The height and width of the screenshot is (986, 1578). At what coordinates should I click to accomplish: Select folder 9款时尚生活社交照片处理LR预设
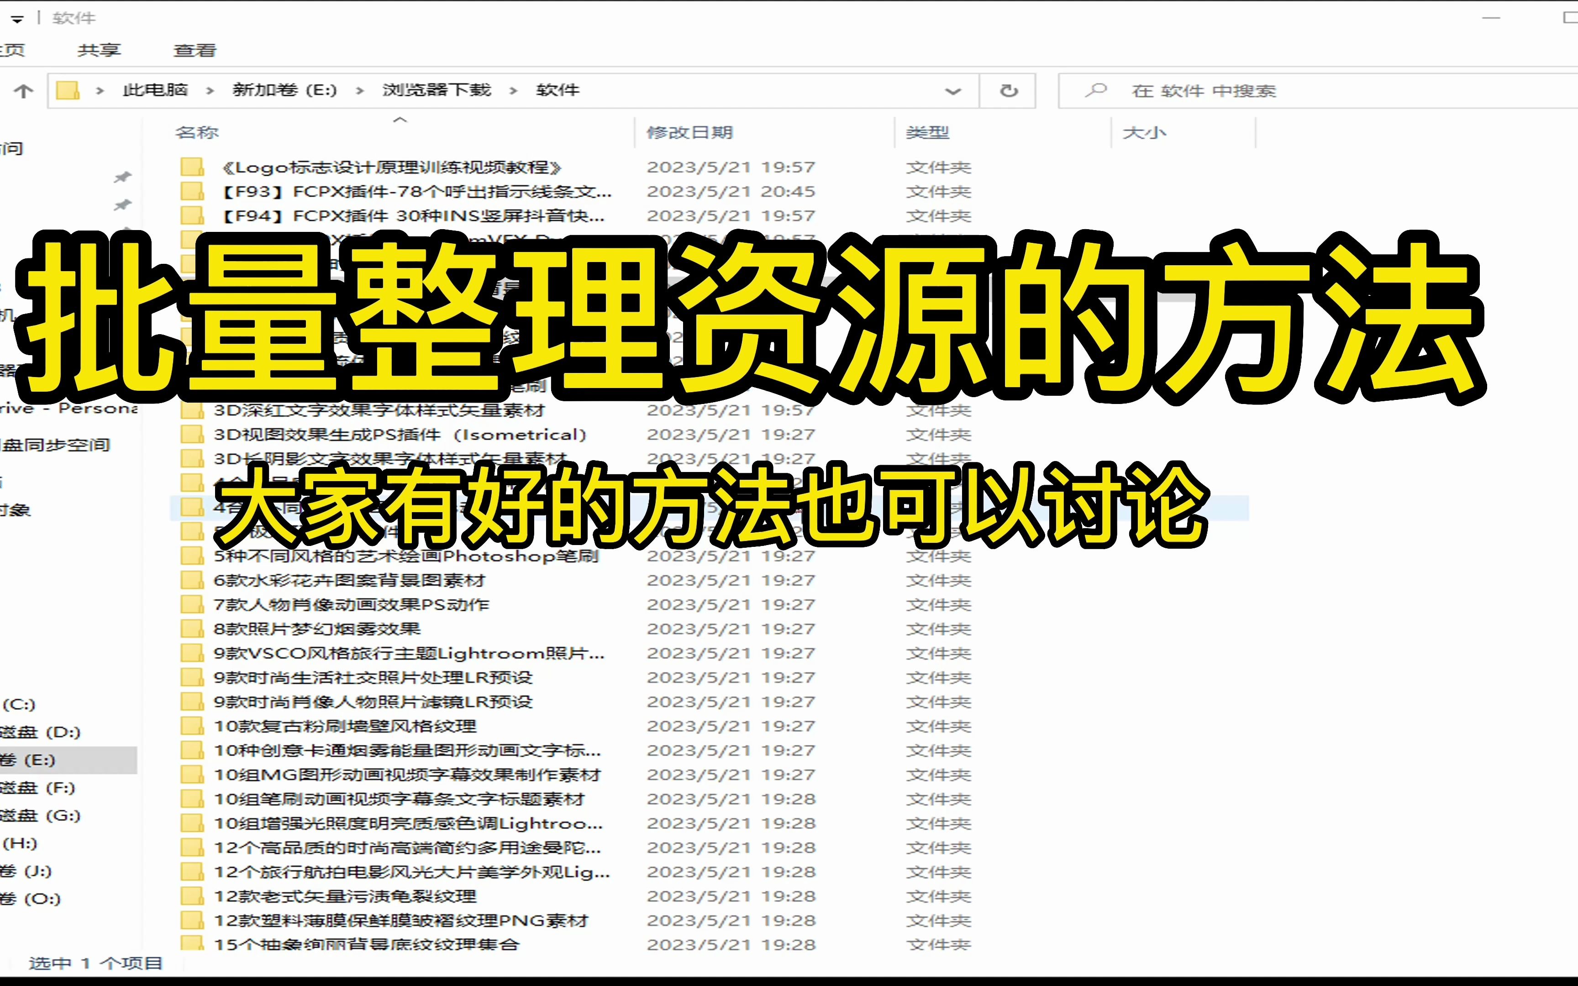pos(373,677)
